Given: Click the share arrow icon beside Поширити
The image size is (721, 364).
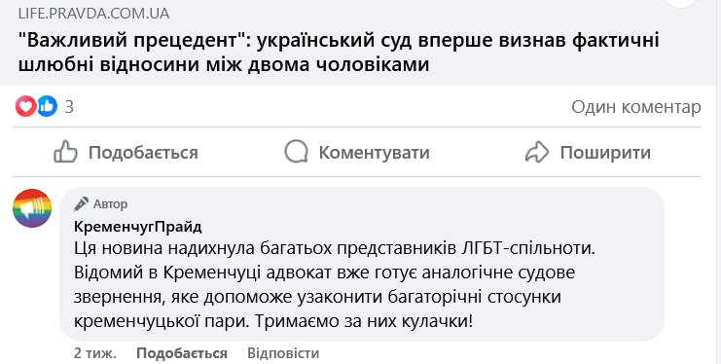Looking at the screenshot, I should pos(537,152).
